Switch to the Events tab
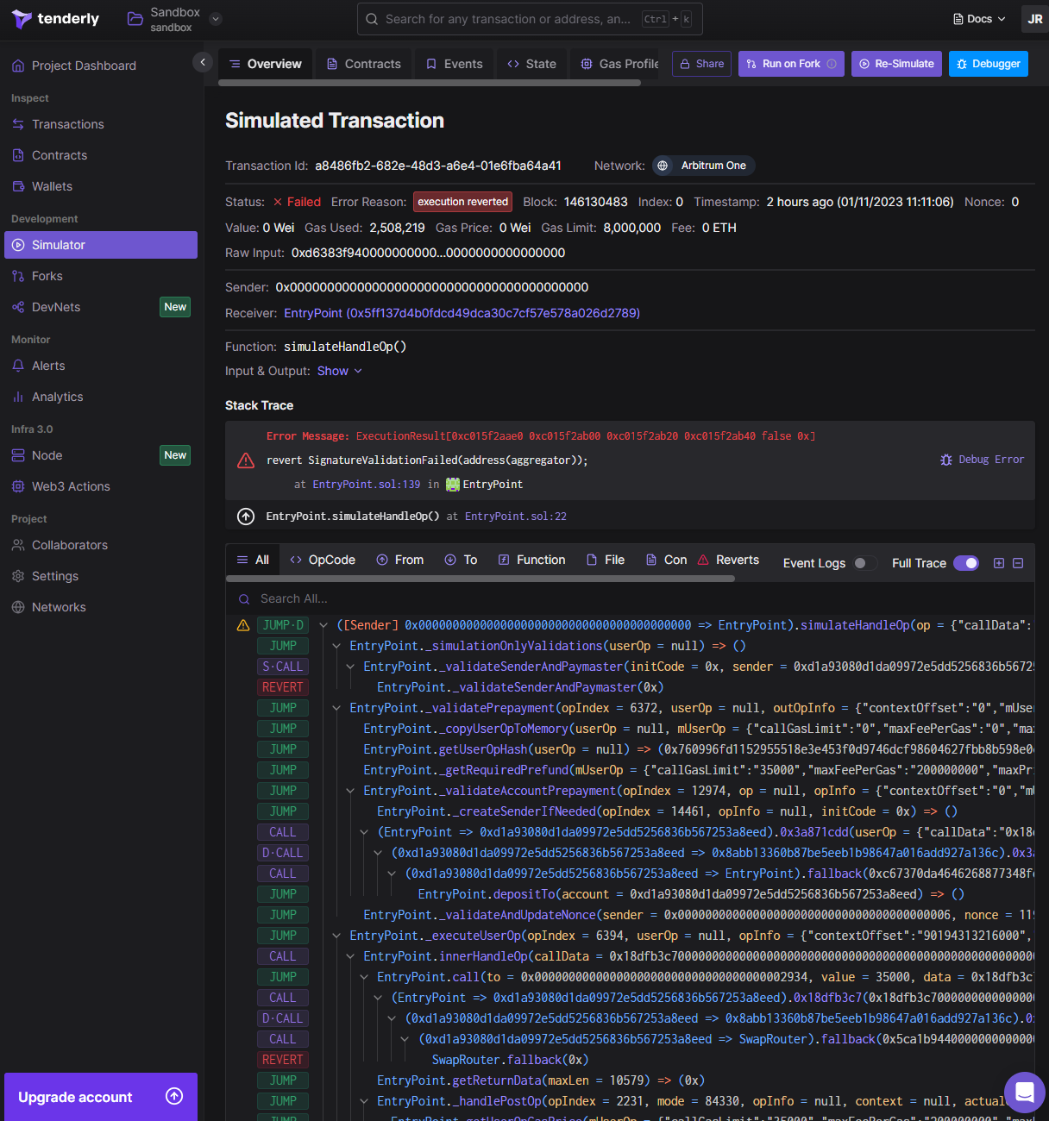Image resolution: width=1049 pixels, height=1121 pixels. (x=455, y=64)
